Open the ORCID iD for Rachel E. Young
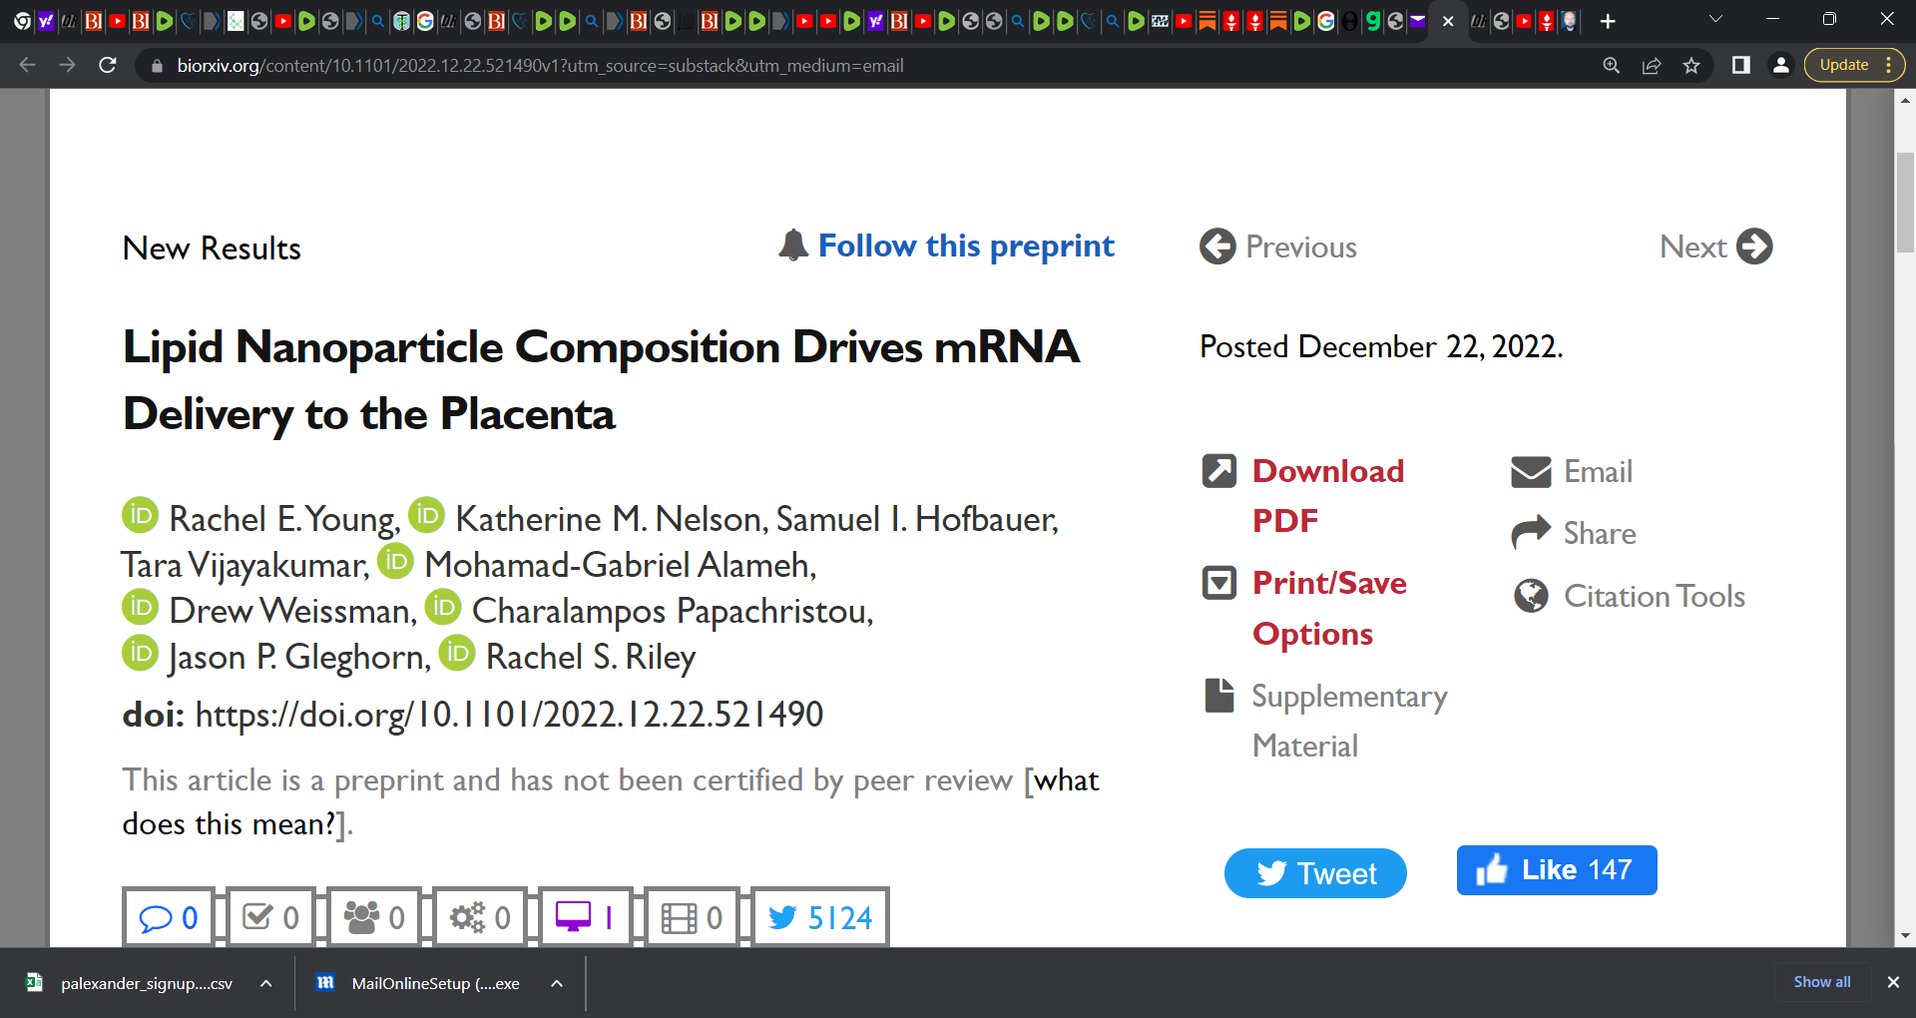Screen dimensions: 1916x1018 (141, 515)
